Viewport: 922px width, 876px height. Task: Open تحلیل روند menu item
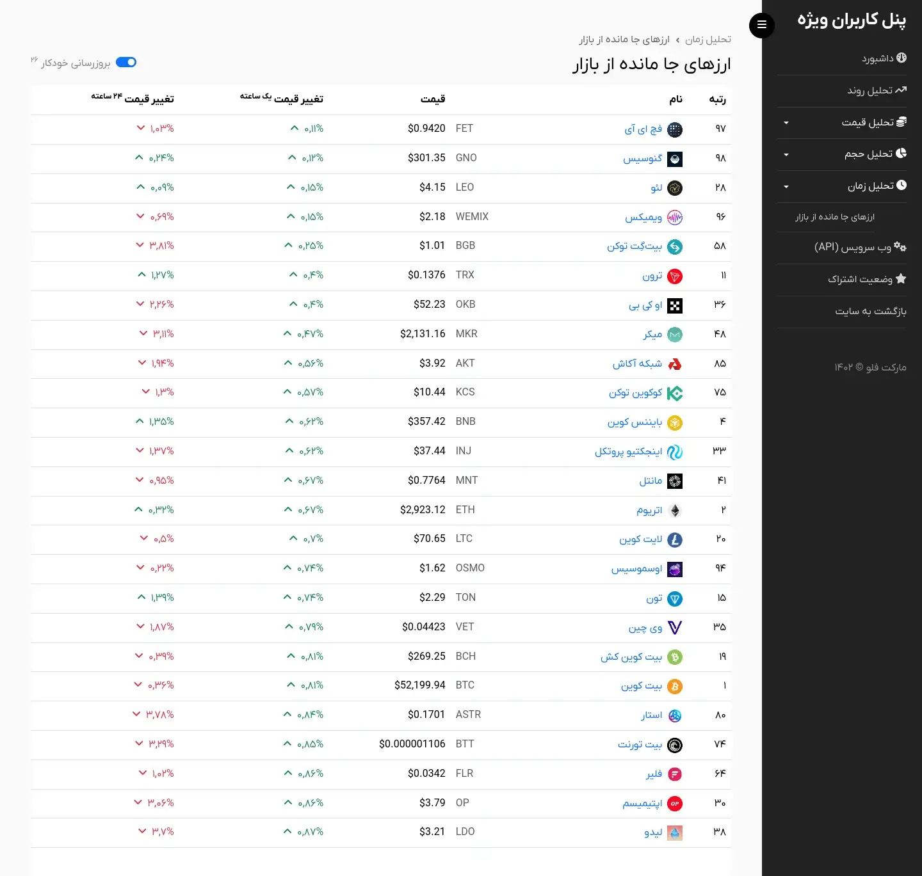[877, 90]
